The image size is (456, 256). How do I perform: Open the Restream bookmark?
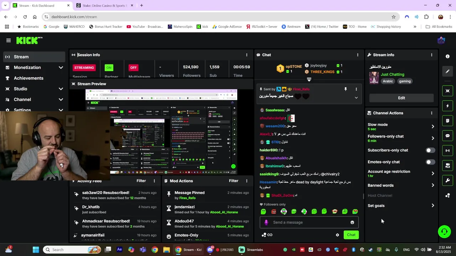point(291,27)
